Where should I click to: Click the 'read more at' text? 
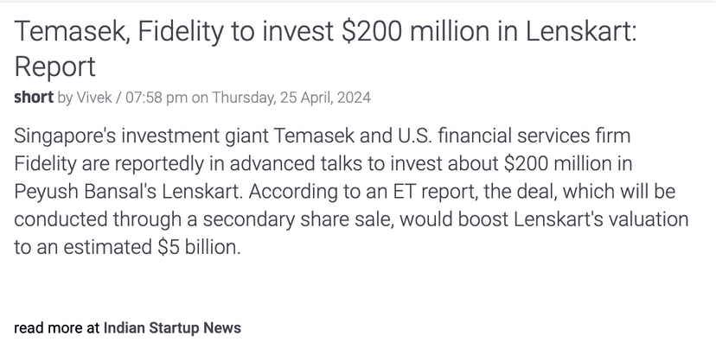[56, 328]
